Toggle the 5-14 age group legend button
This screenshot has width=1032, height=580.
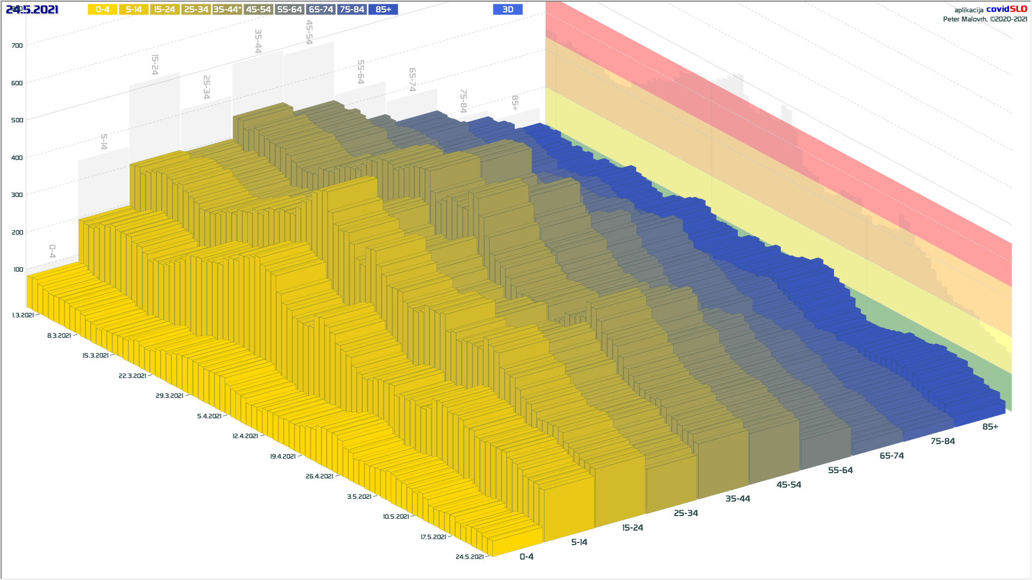tap(133, 10)
